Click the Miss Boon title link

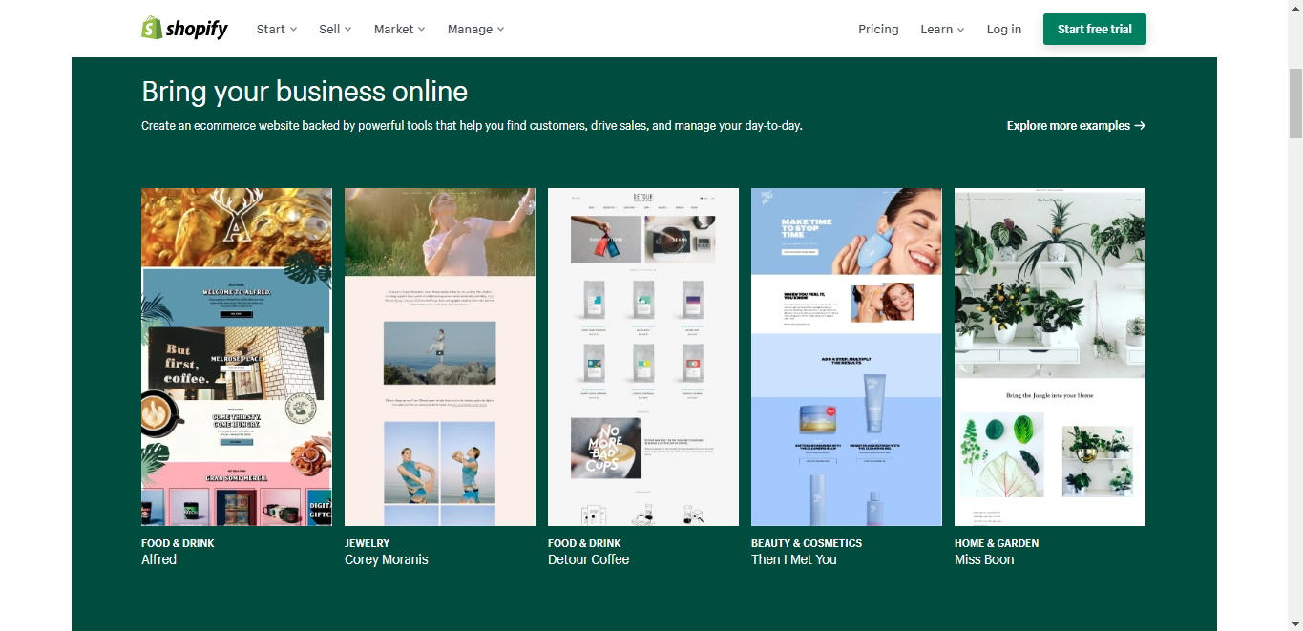(x=984, y=559)
